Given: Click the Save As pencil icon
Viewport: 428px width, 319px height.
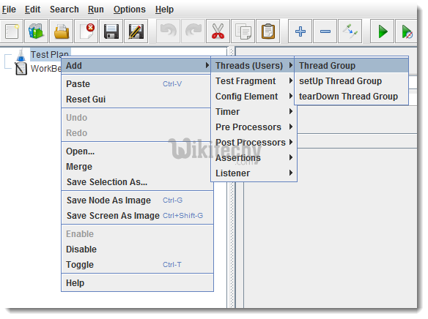Looking at the screenshot, I should pos(136,31).
